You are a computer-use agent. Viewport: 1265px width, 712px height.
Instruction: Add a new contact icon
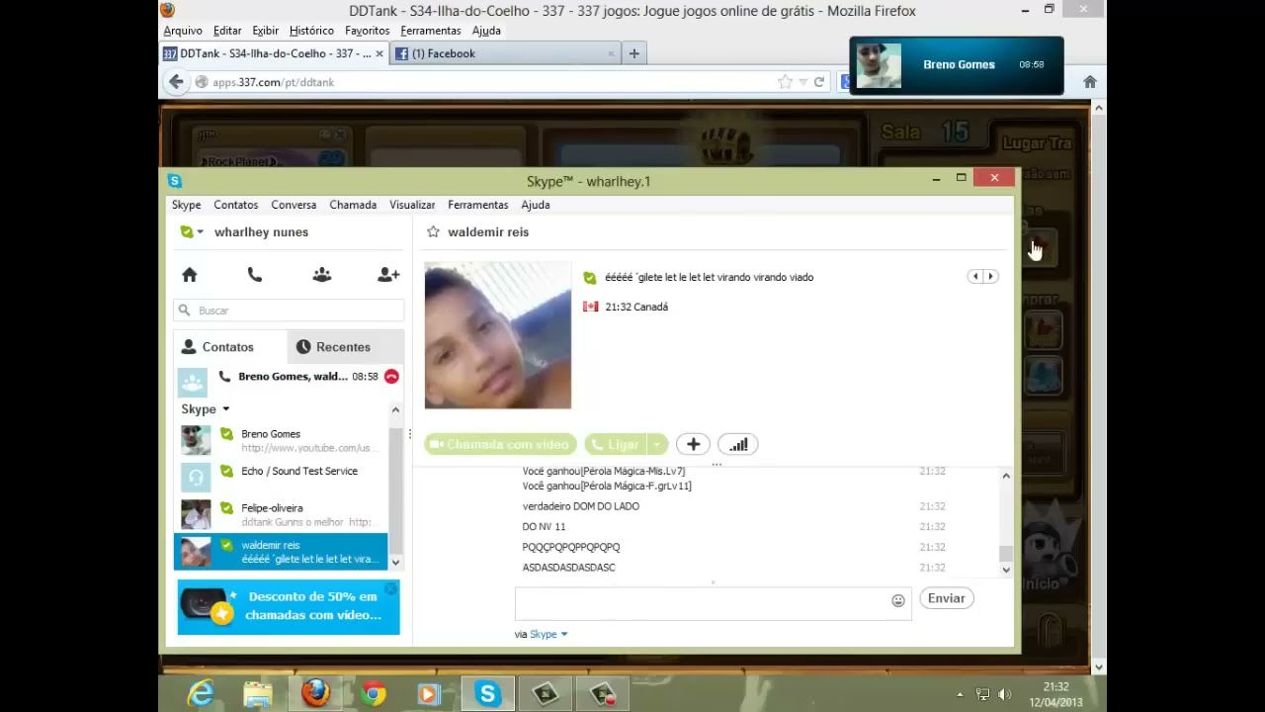(388, 275)
